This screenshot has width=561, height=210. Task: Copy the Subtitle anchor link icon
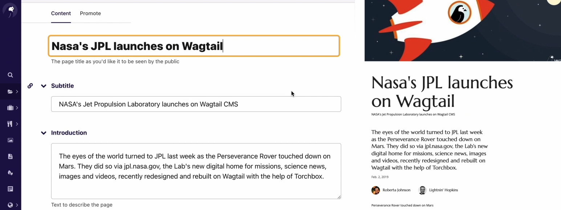pyautogui.click(x=30, y=86)
